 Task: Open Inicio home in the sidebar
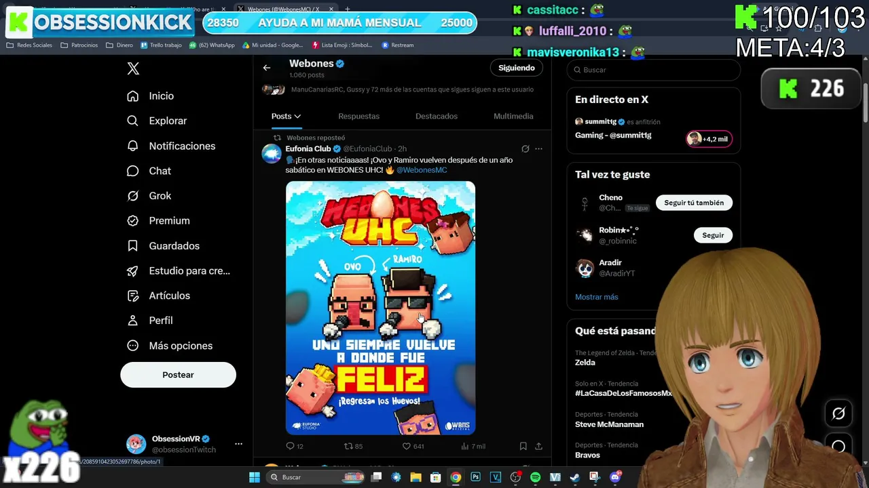pyautogui.click(x=151, y=96)
